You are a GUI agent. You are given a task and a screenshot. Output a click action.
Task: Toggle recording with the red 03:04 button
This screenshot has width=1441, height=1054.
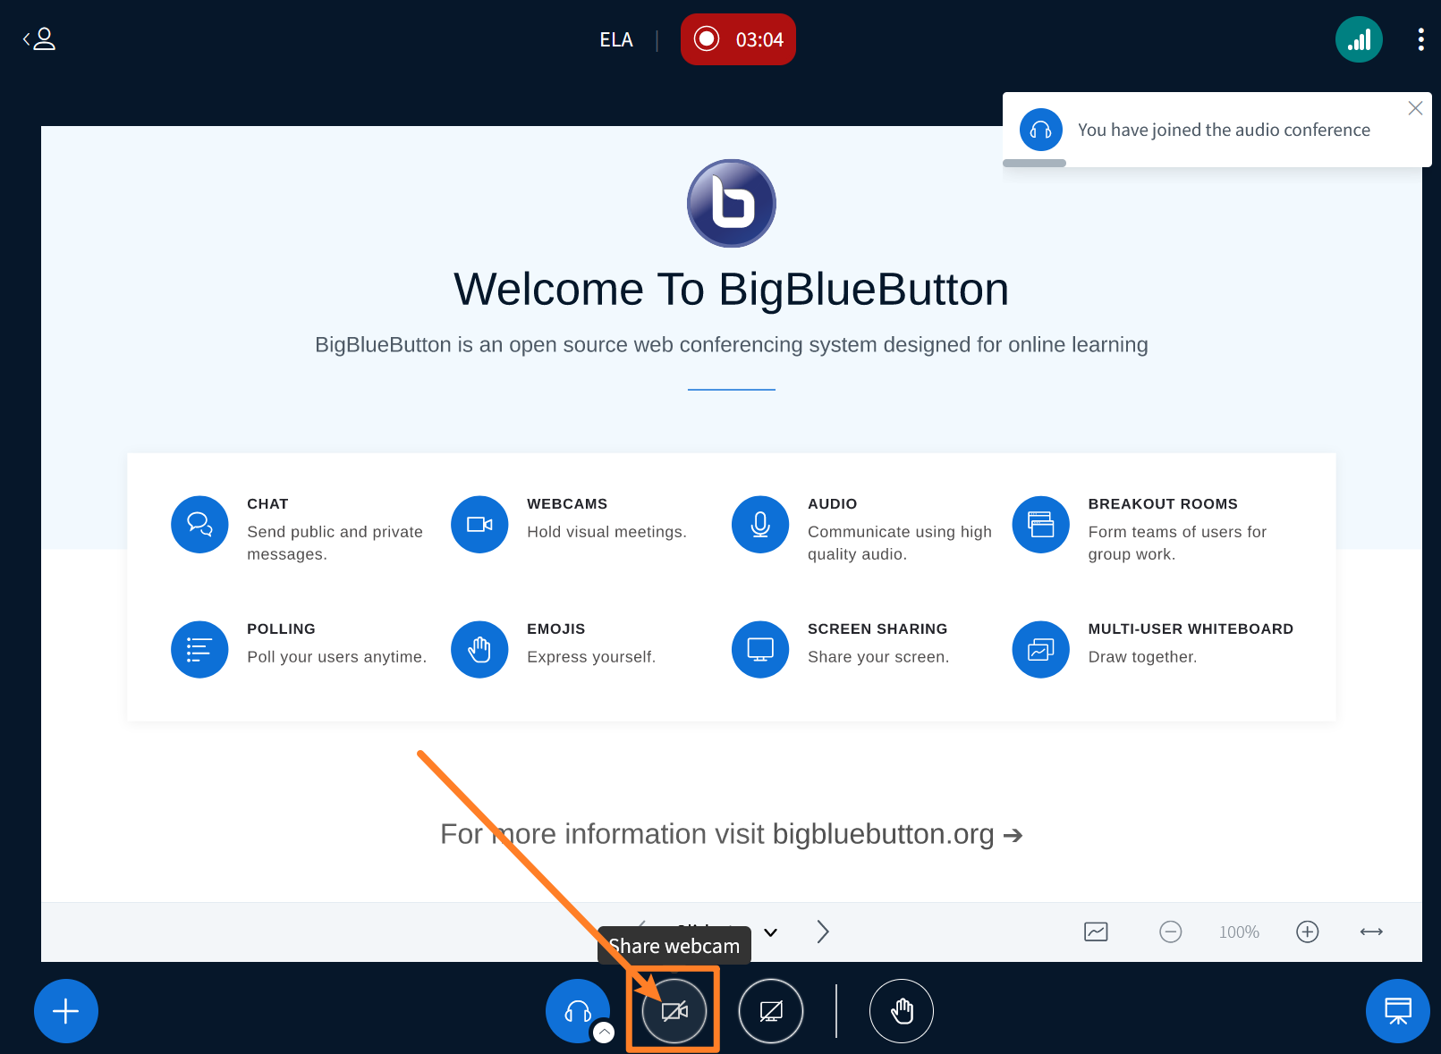click(738, 39)
